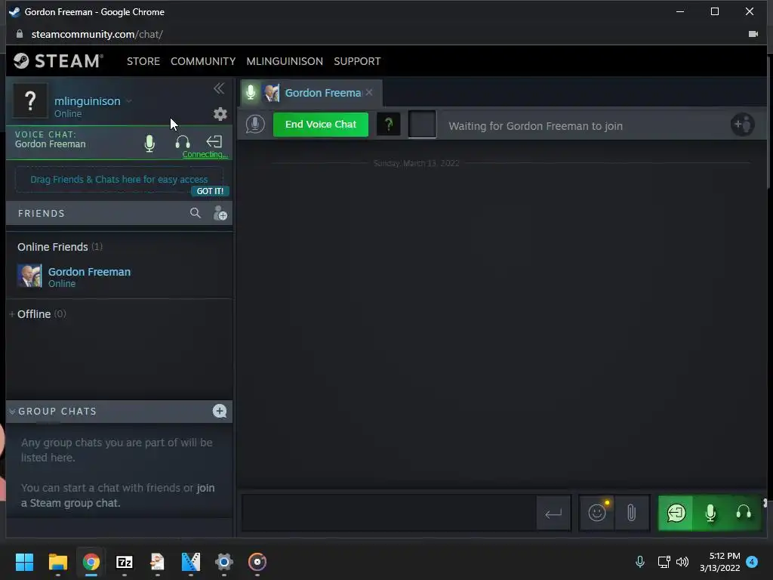Screen dimensions: 773x580
Task: Mute microphone in the voice chat sidebar panel
Action: 149,143
